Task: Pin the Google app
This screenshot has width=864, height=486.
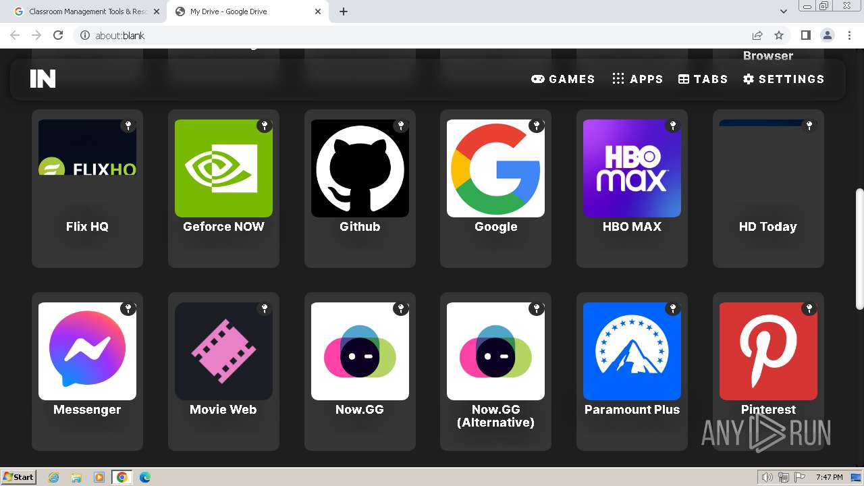Action: pos(537,126)
